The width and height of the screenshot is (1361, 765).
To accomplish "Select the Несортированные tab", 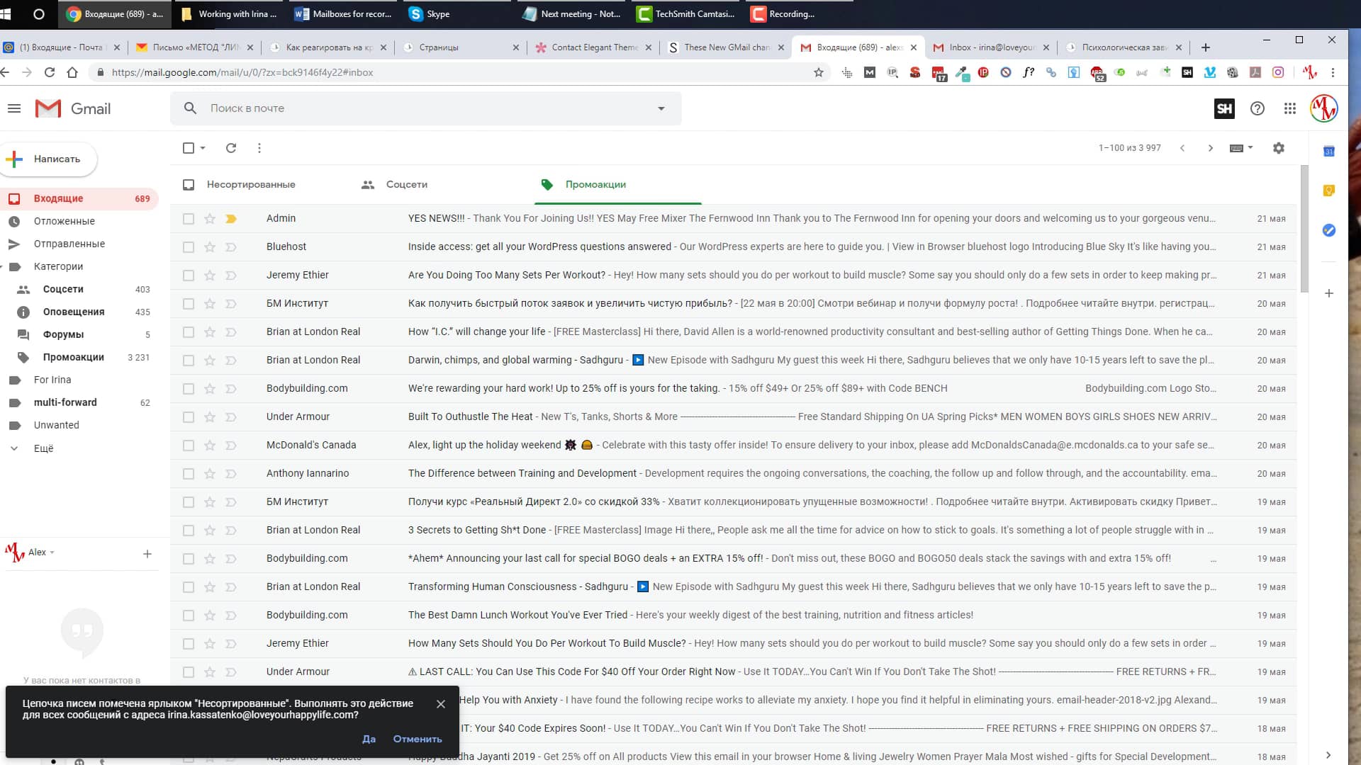I will pos(250,184).
